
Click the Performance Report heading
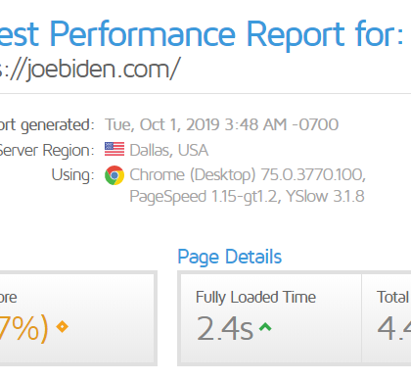click(202, 34)
